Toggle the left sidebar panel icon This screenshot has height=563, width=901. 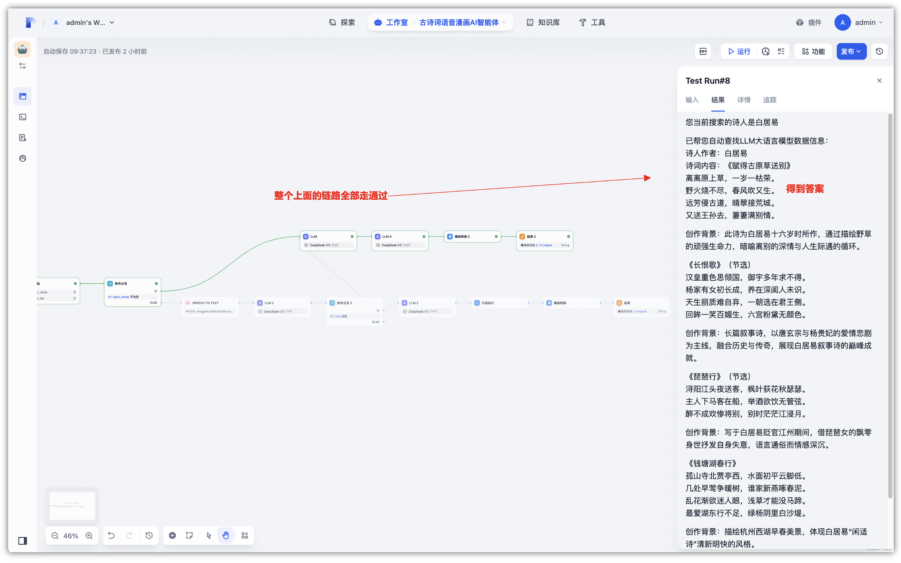point(22,541)
